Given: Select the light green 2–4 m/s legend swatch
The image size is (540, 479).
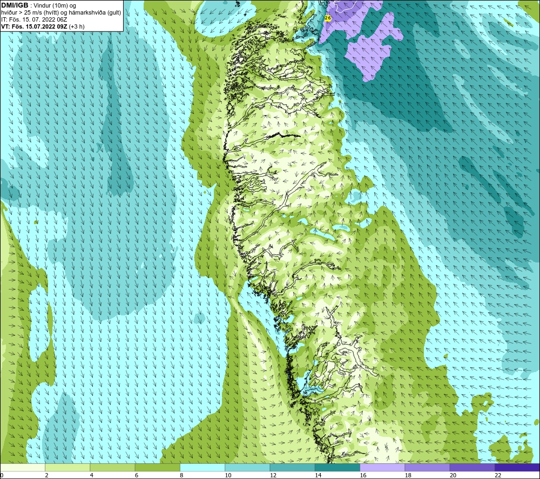Looking at the screenshot, I should pos(67,467).
